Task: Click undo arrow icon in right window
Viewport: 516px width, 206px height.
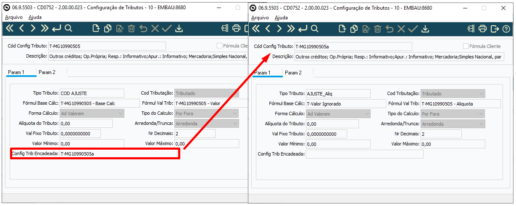Action: click(x=390, y=29)
